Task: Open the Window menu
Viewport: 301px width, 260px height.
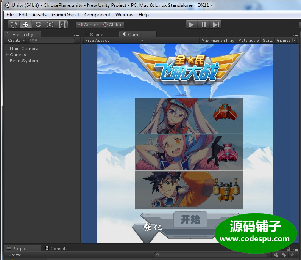Action: click(125, 15)
